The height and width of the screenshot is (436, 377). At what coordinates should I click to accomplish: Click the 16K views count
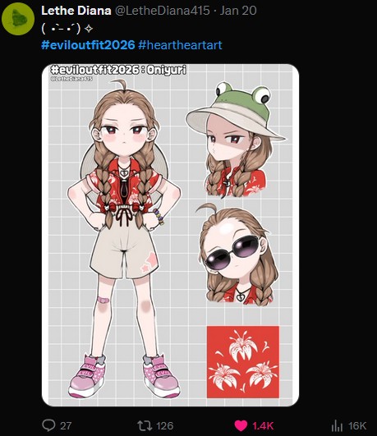[357, 425]
